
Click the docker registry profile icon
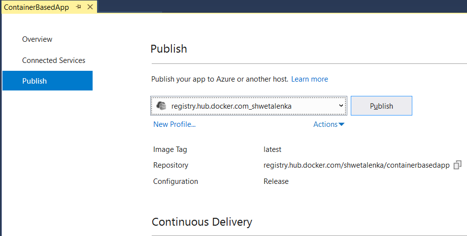point(161,106)
